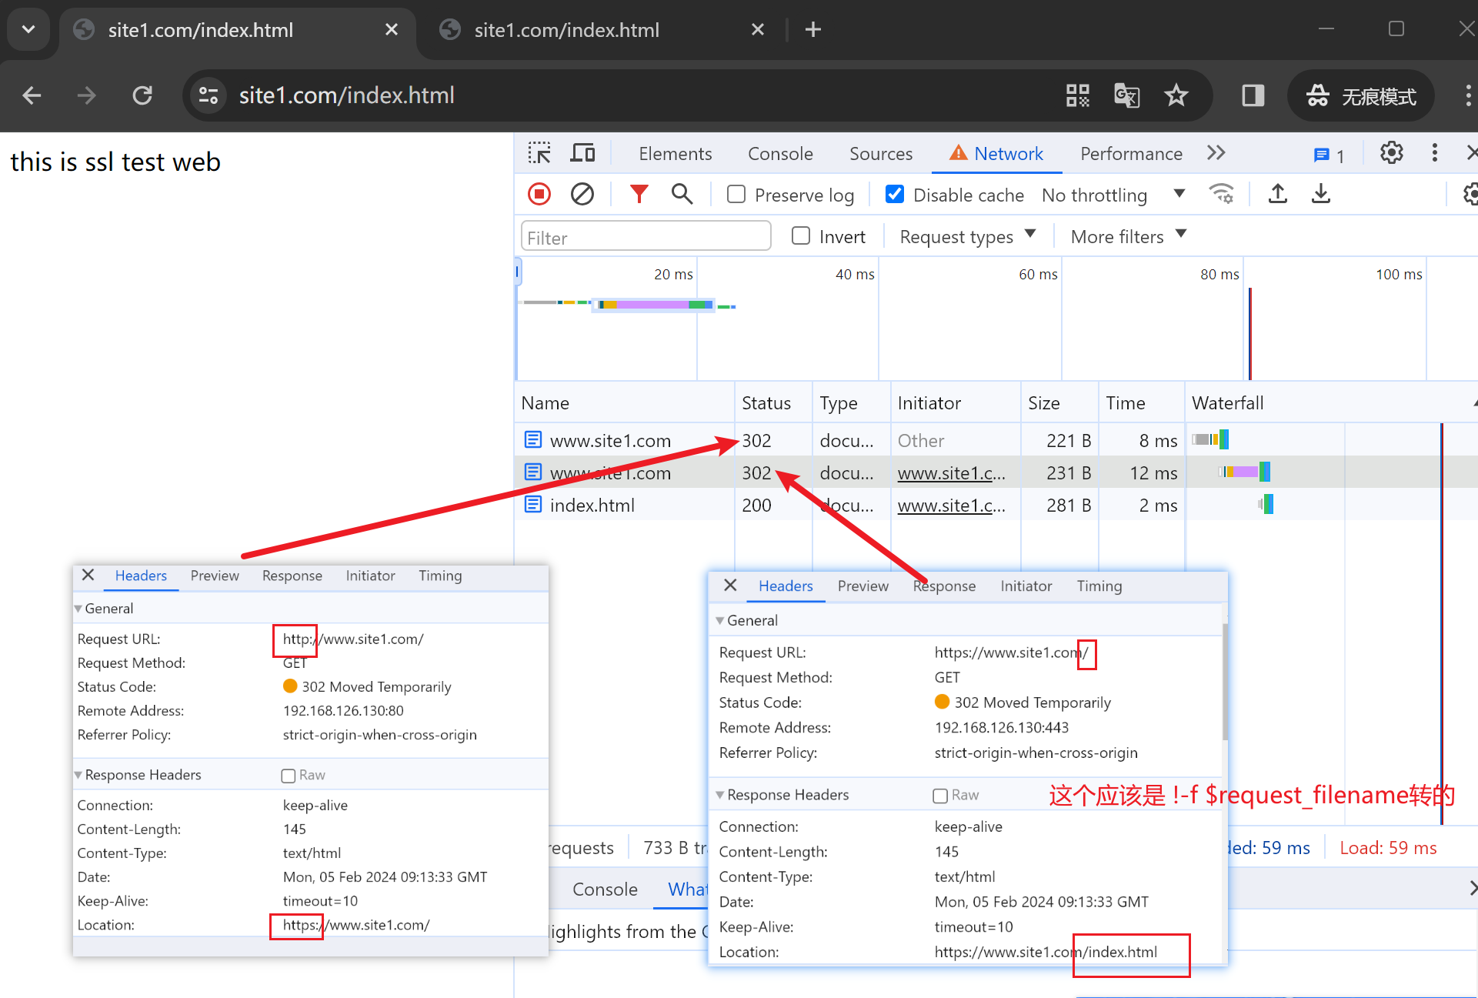Click initiator link for index.html row
1478x998 pixels.
click(x=951, y=506)
